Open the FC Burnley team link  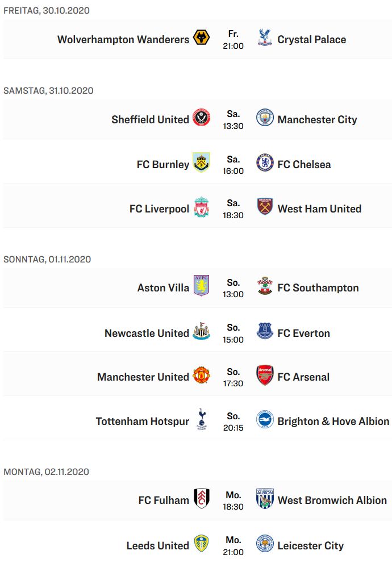[x=163, y=164]
